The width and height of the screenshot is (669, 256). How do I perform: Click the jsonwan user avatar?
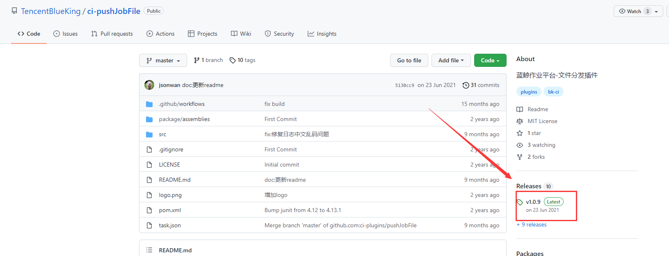149,85
